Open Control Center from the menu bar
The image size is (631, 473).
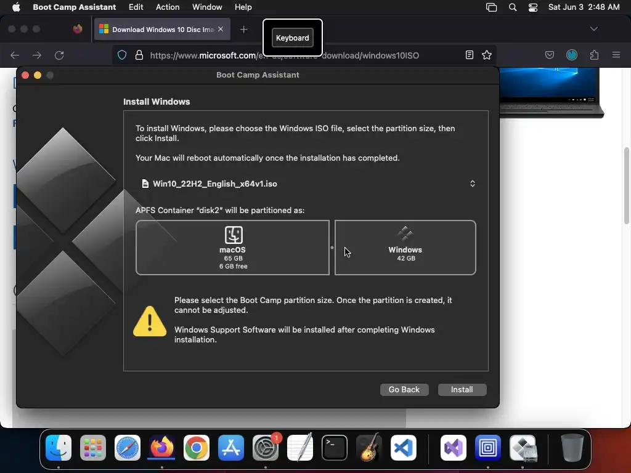[x=533, y=7]
